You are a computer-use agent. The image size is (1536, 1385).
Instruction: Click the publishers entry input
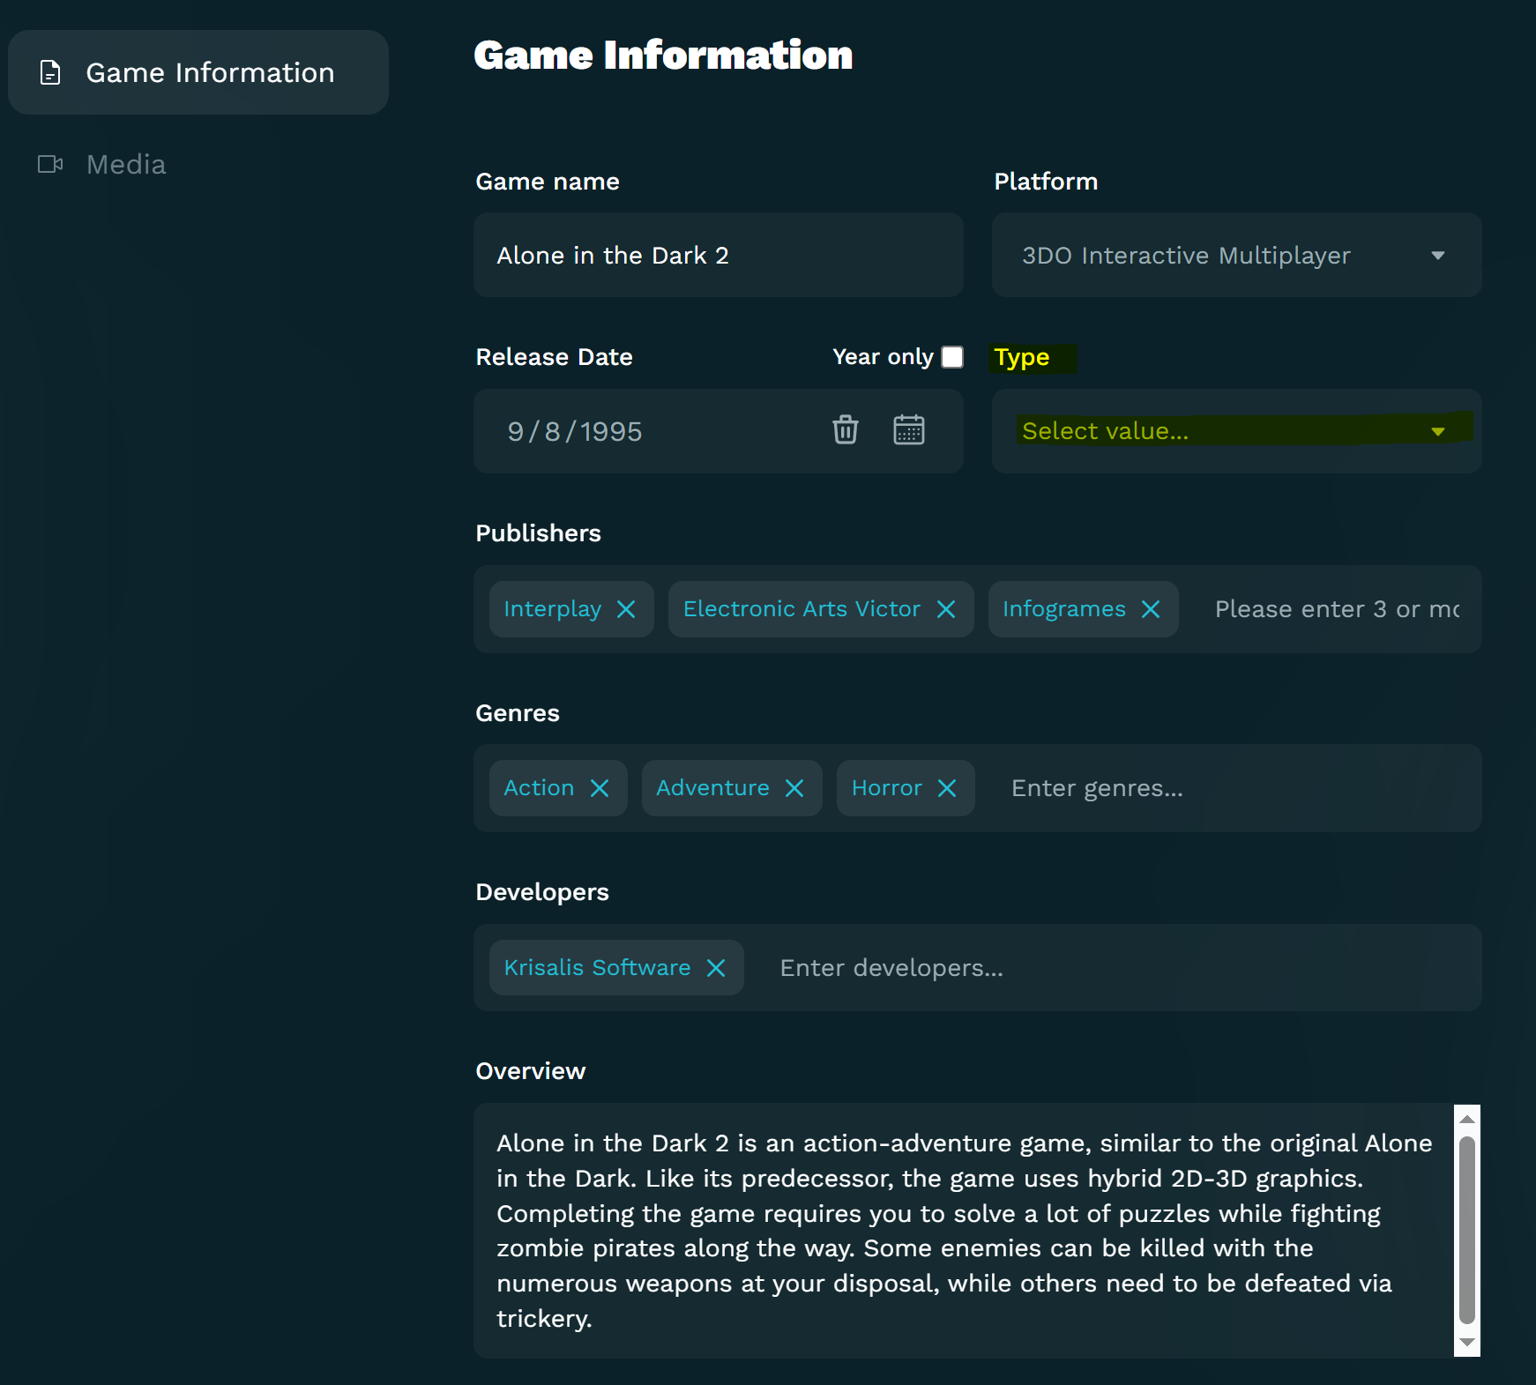tap(1337, 609)
